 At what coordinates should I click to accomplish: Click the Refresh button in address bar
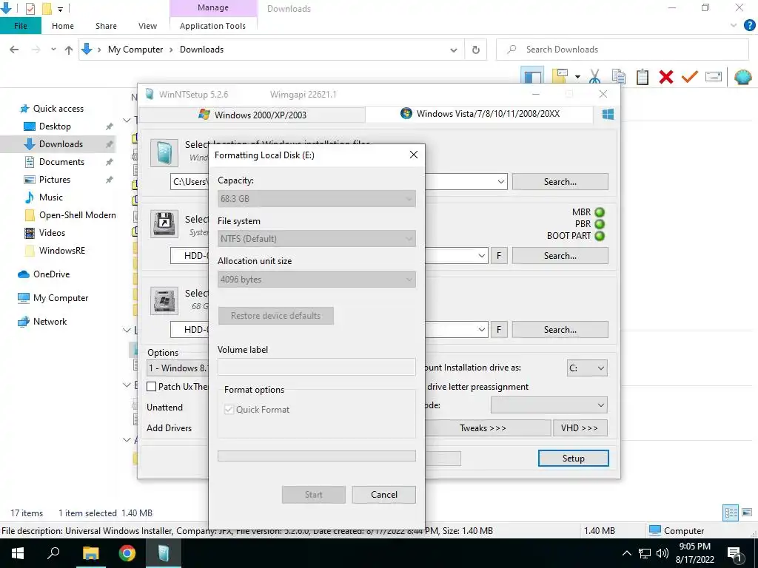click(x=476, y=50)
